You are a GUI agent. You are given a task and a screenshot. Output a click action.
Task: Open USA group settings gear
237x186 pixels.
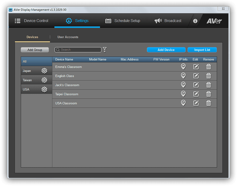[44, 89]
